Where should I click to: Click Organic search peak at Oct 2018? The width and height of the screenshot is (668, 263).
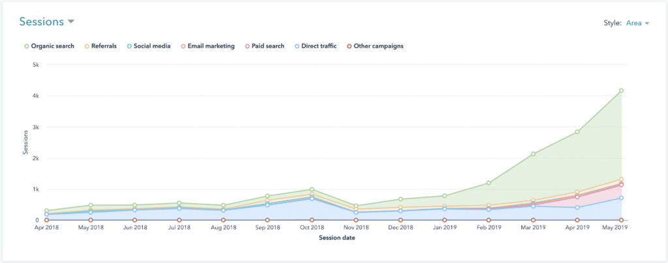tap(312, 189)
